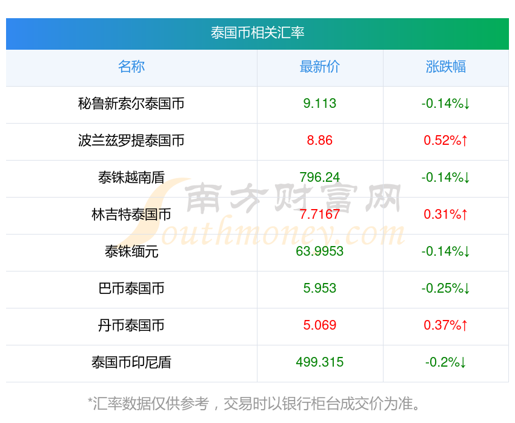This screenshot has height=423, width=515.
Task: Click the 0.37%↑ change value
Action: coord(446,325)
